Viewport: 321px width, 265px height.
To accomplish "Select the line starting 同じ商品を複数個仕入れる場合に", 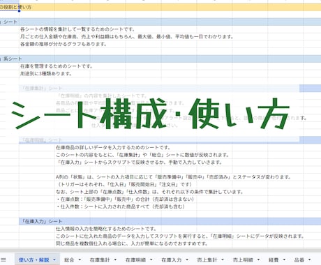I will tap(132, 243).
